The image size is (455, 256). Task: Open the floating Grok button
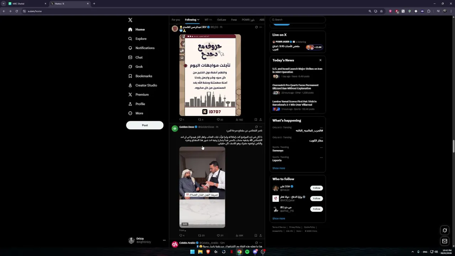[x=445, y=230]
